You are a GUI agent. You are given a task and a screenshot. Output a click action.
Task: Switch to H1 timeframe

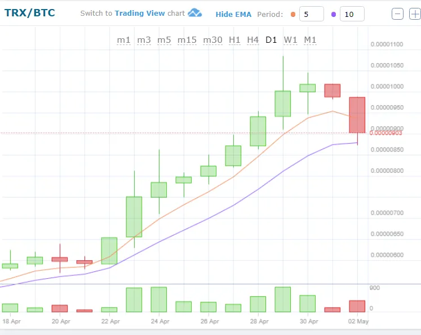234,40
